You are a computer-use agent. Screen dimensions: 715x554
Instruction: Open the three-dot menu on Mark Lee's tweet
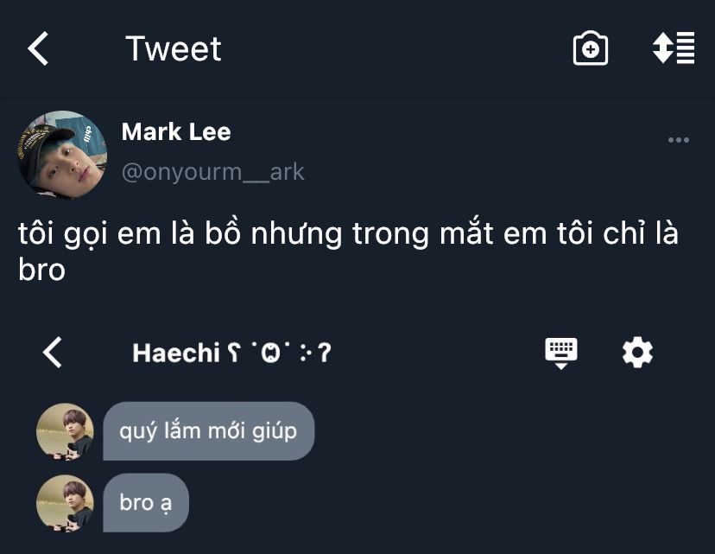click(x=678, y=140)
